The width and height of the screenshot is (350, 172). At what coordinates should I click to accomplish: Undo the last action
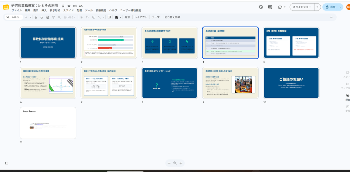(36, 17)
